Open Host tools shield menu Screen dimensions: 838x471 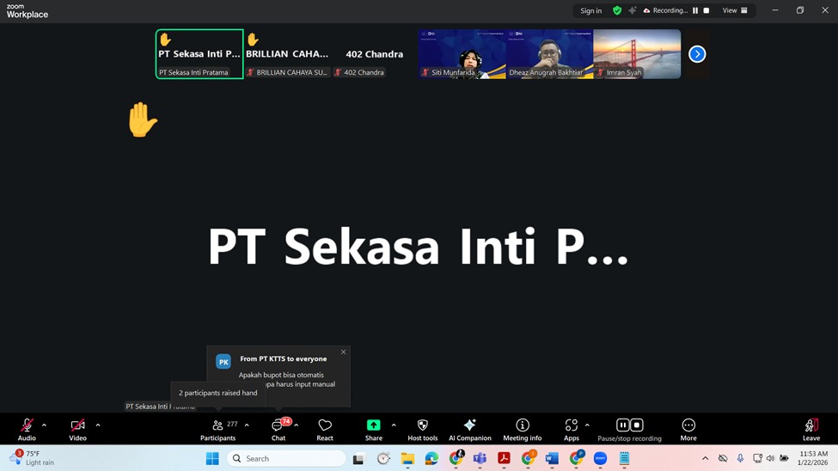[x=423, y=429]
